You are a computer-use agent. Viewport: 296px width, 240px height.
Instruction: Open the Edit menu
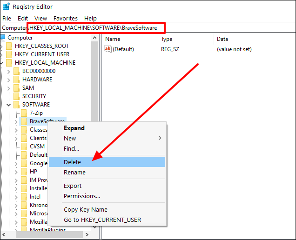point(23,18)
